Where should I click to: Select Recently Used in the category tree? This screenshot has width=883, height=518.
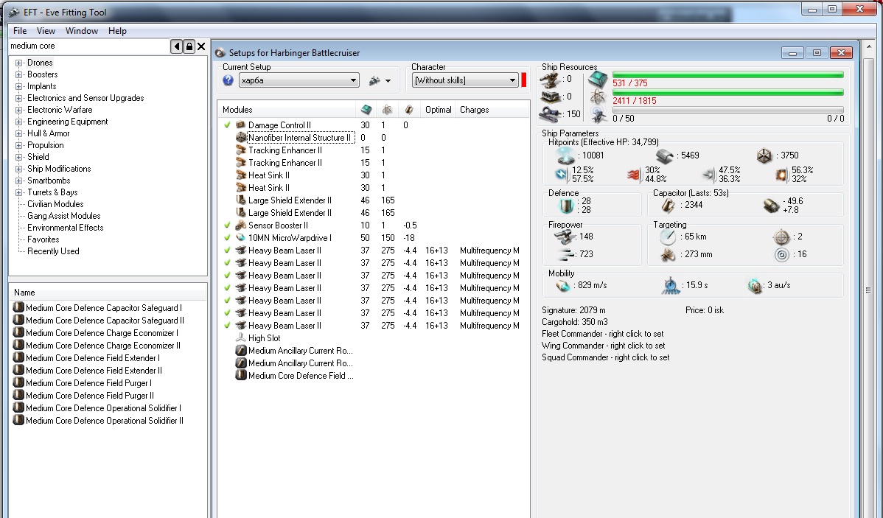[53, 251]
